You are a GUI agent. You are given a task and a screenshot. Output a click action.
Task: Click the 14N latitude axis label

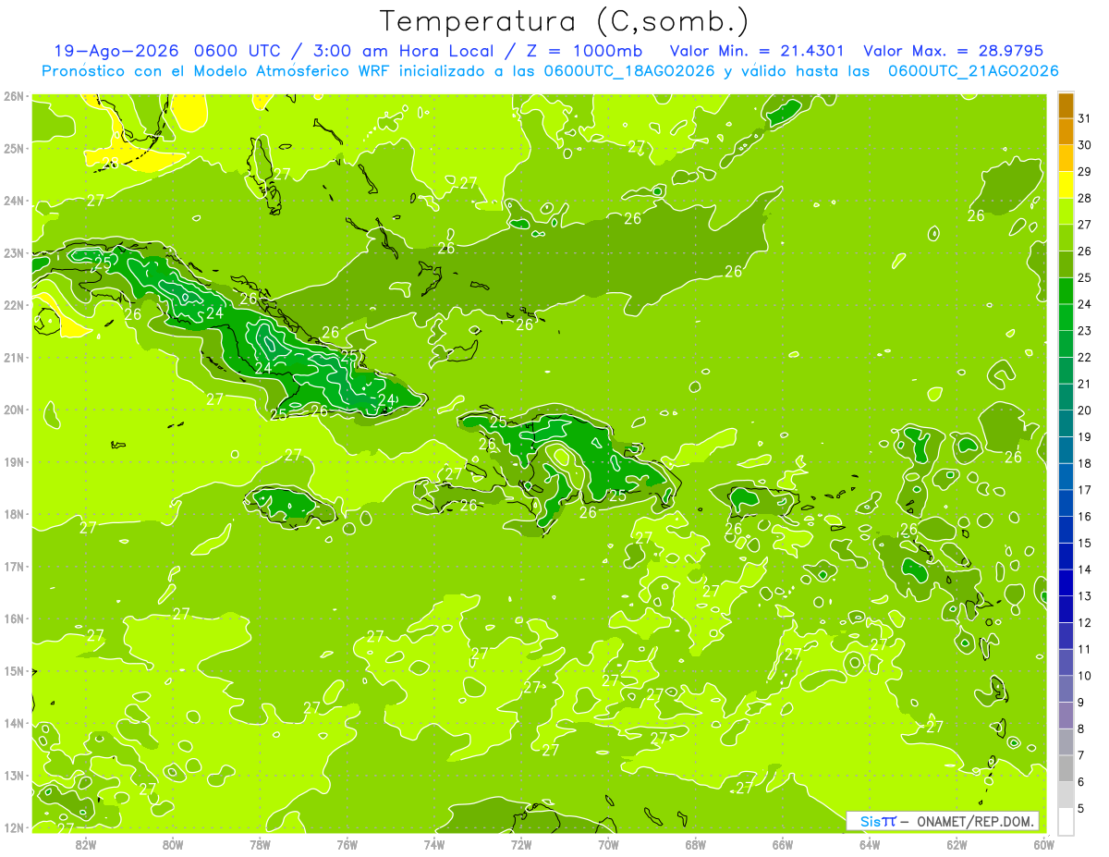[x=13, y=723]
